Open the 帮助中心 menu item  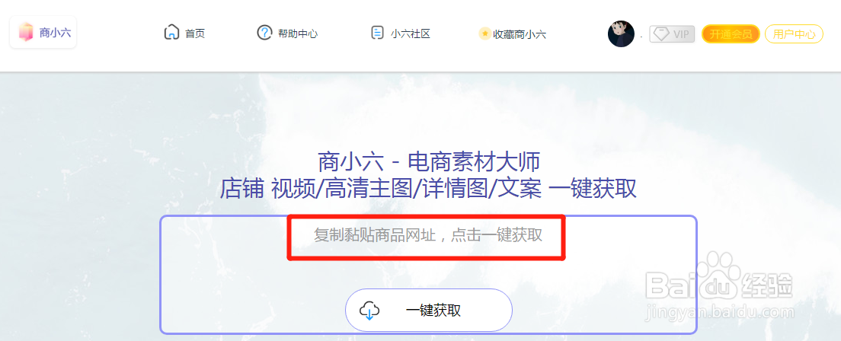(298, 33)
